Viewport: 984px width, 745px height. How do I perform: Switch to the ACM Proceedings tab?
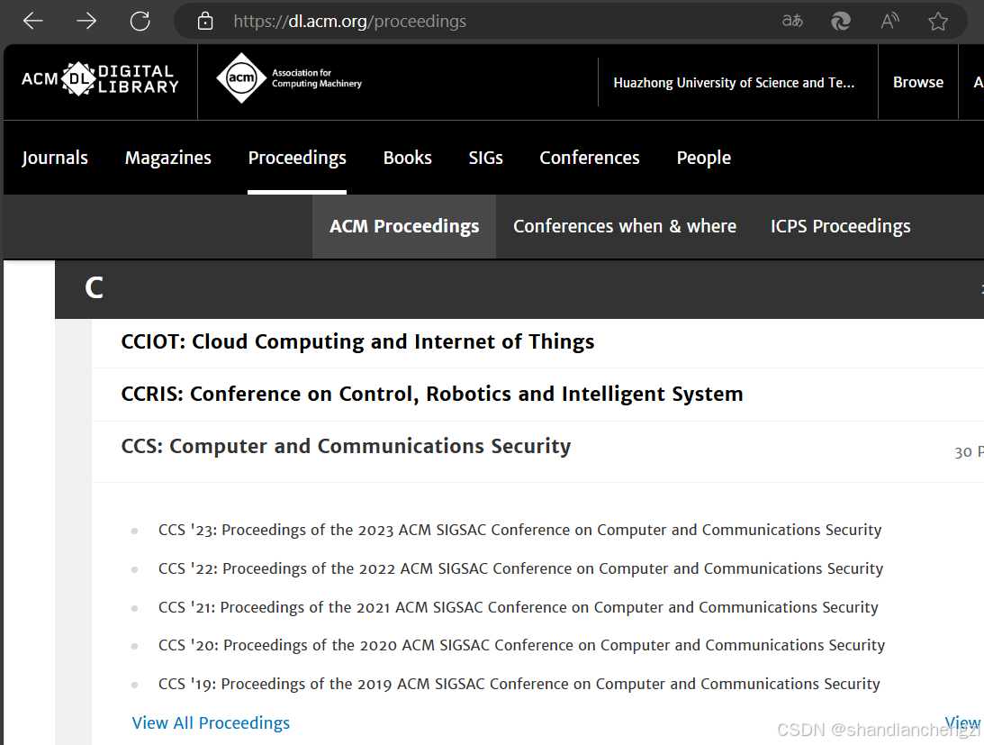[404, 226]
